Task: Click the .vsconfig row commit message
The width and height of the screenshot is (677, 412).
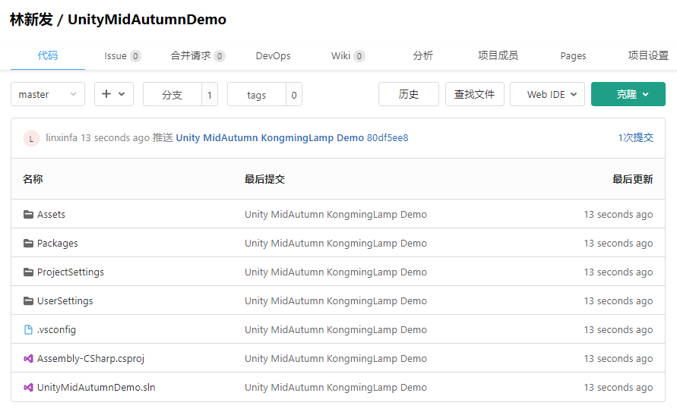Action: pos(336,330)
